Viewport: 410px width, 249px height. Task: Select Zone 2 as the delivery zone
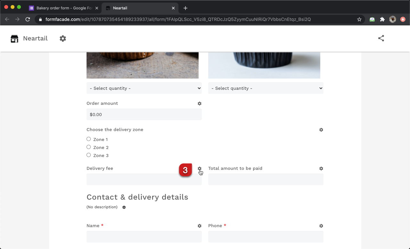pos(88,147)
